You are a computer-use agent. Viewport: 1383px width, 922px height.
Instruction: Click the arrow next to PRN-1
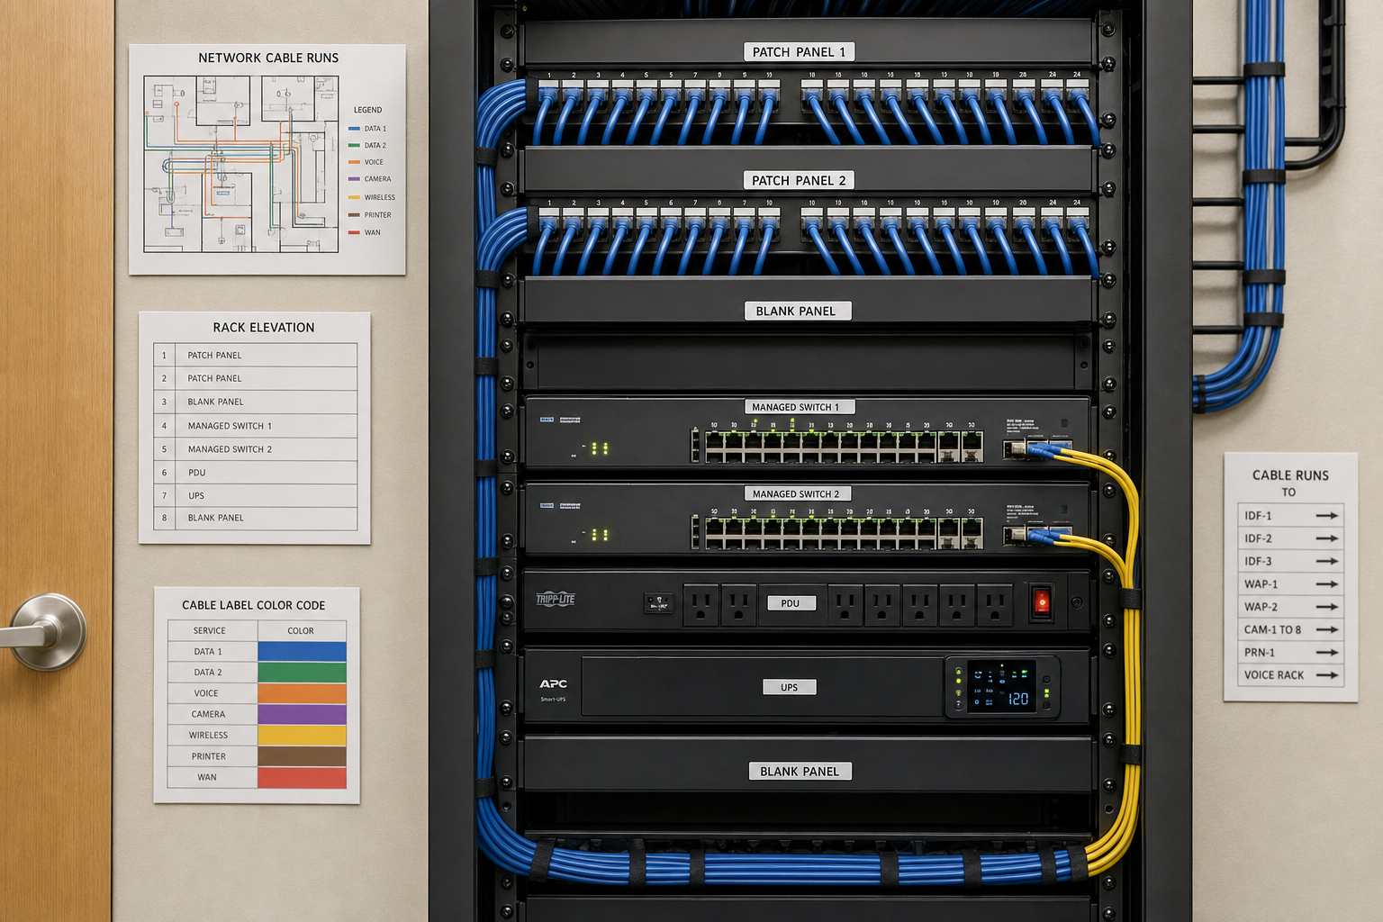[x=1327, y=652]
